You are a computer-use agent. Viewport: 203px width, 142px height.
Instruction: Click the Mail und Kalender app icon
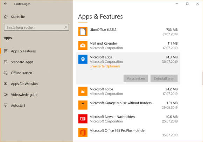pyautogui.click(x=83, y=45)
